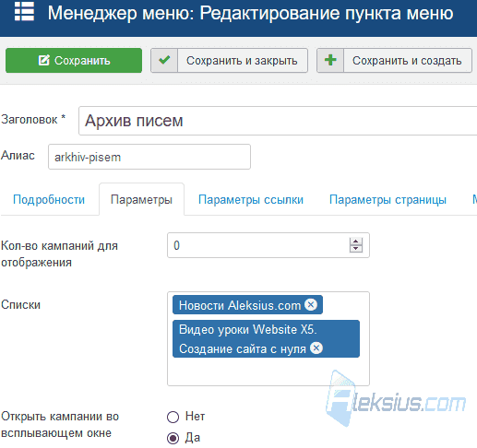
Task: Click Открыть кампании во всплывающем окне label
Action: (x=60, y=425)
